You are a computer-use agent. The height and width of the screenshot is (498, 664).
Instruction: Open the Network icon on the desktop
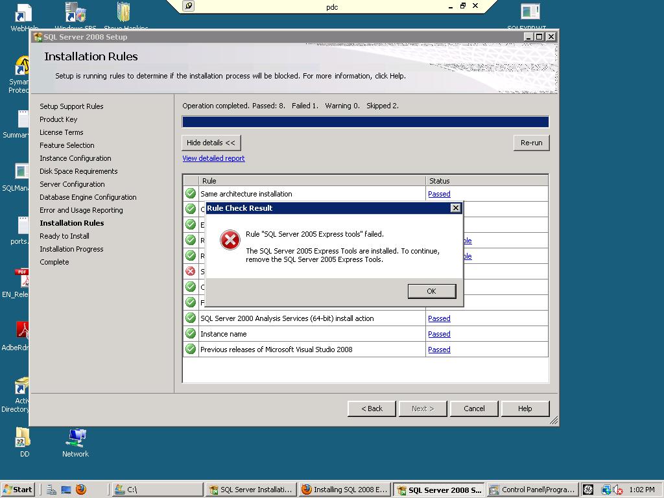click(x=75, y=438)
